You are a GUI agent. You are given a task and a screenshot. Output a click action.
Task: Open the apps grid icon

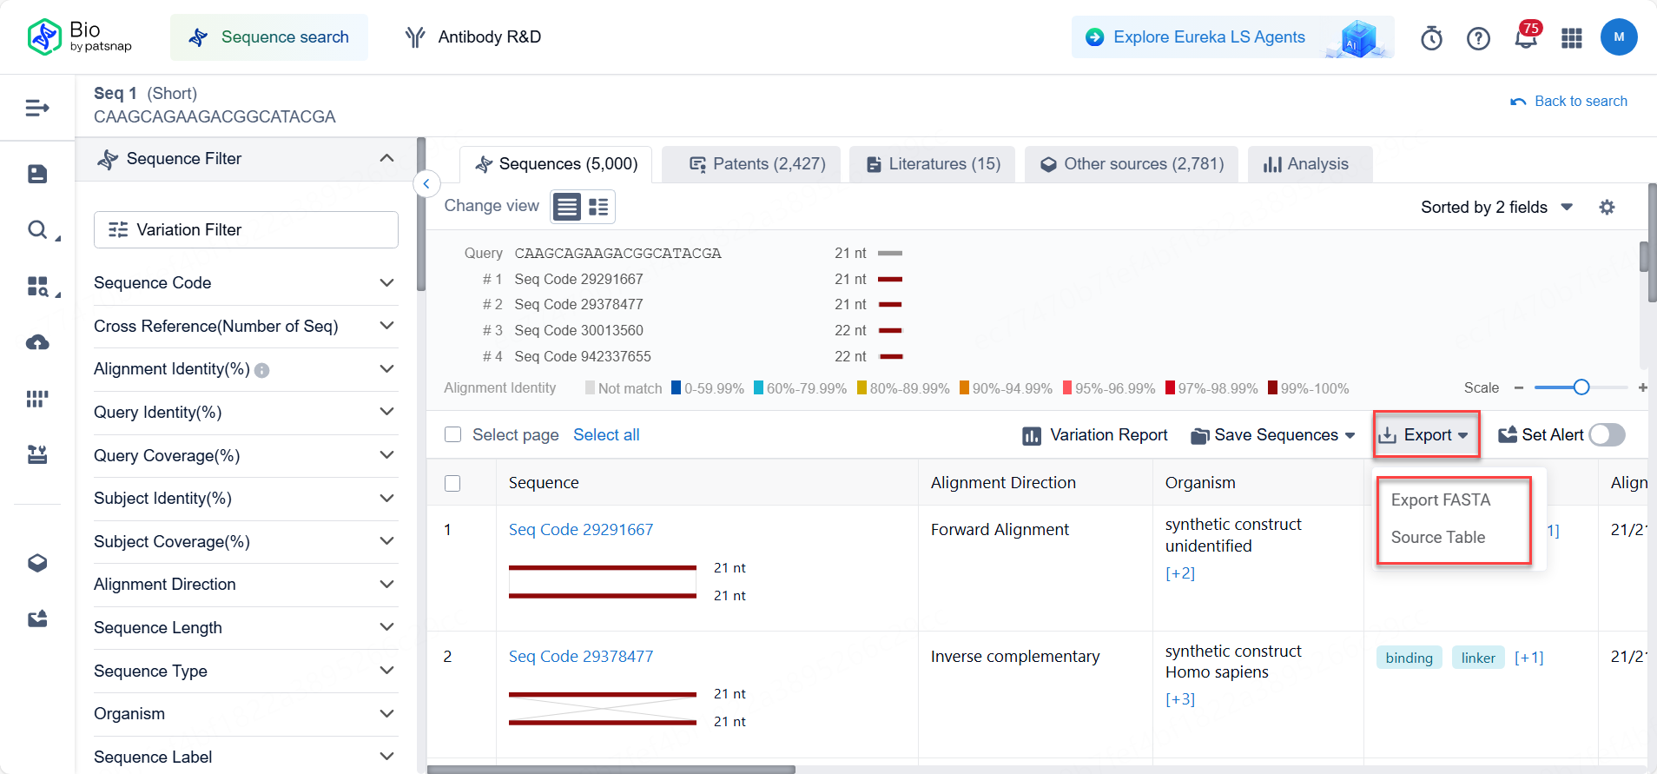coord(1572,38)
